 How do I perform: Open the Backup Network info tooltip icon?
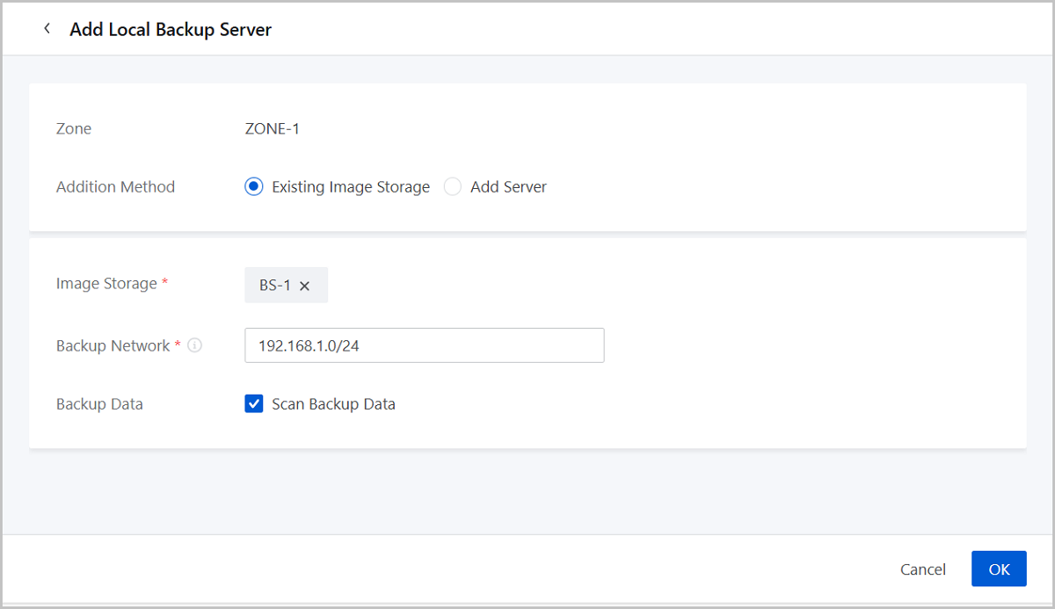pos(195,345)
